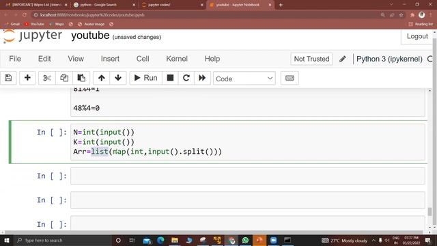Close the python - Google Search tab

pos(134,5)
